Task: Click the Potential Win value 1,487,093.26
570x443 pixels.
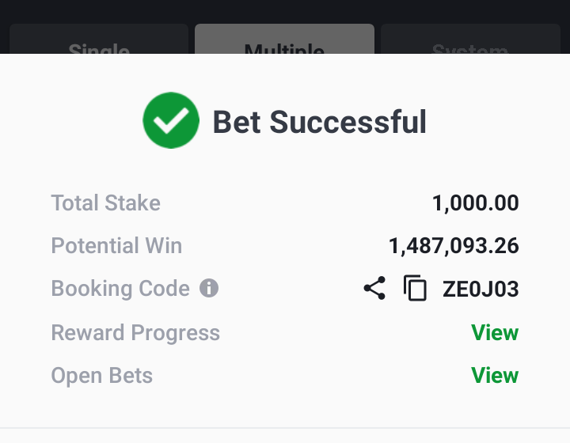Action: [x=454, y=246]
